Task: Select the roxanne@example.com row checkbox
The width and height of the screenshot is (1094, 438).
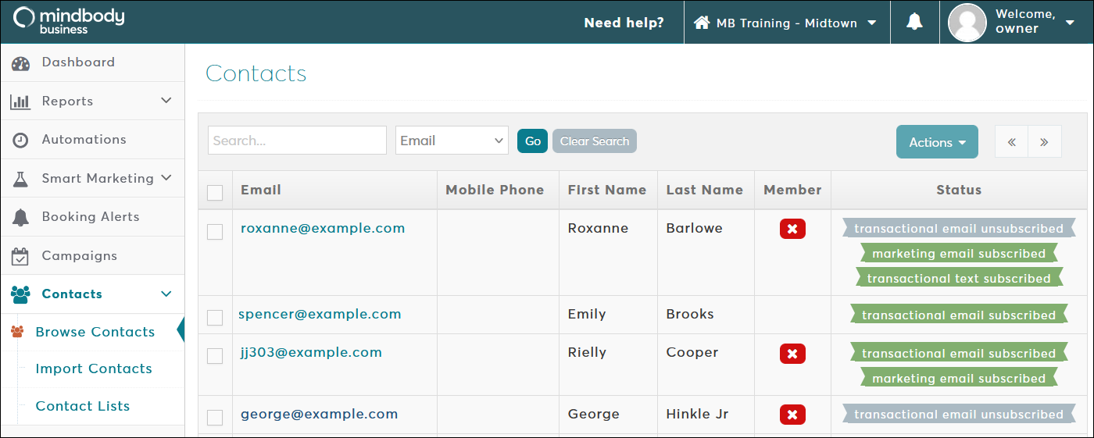Action: point(215,232)
